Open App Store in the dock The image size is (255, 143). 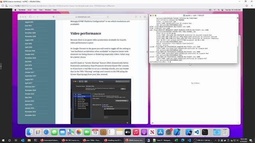click(x=160, y=132)
